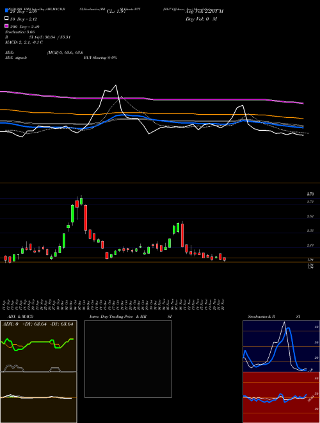
Task: Click the blue 20 Day legend swatch
Action: 6,11
